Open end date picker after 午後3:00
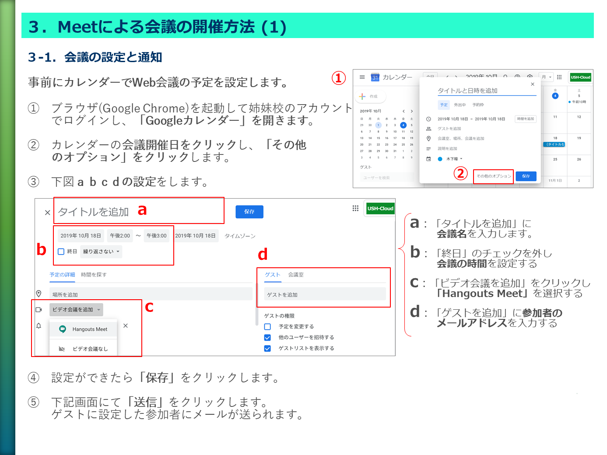The height and width of the screenshot is (455, 607). pyautogui.click(x=196, y=236)
